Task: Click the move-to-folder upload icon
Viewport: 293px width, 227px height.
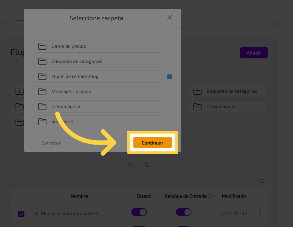Action: 148,165
